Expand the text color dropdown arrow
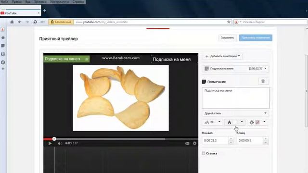308x173 pixels. 242,122
